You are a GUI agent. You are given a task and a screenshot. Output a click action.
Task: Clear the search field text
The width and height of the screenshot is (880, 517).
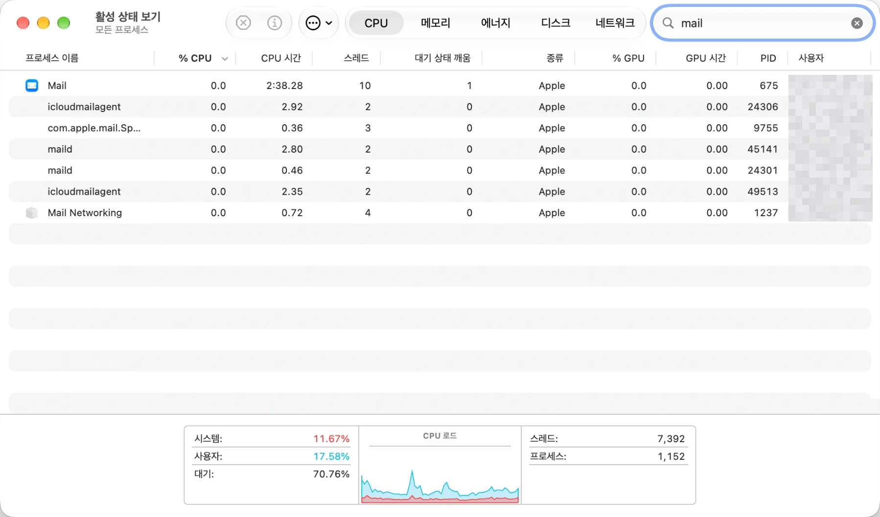coord(857,23)
